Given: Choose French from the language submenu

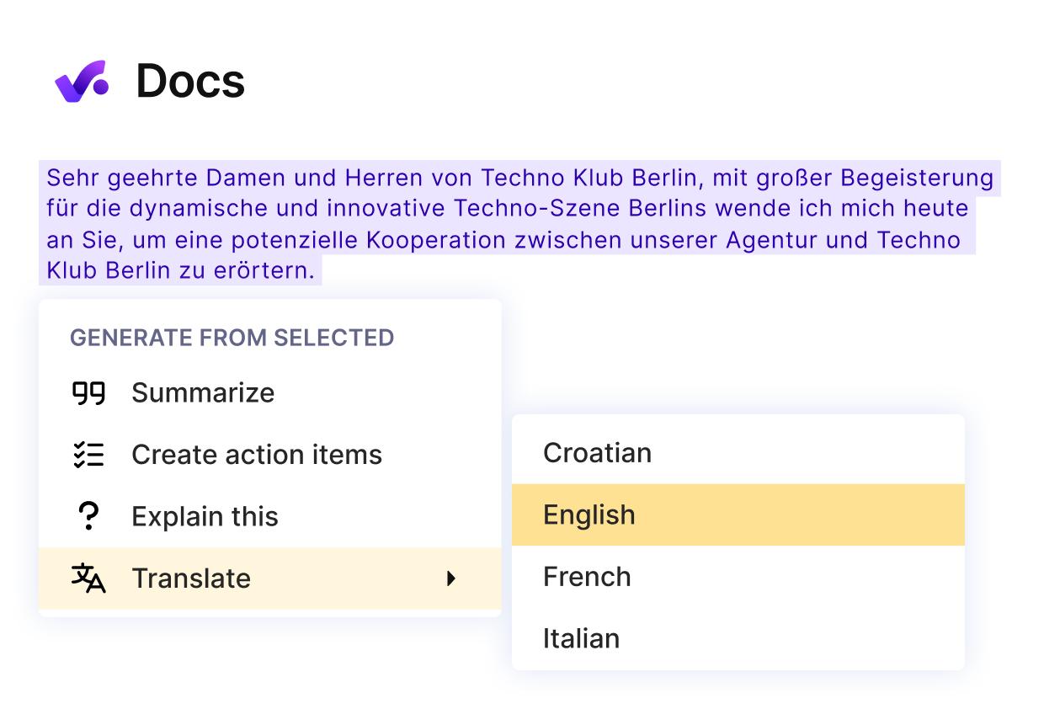Looking at the screenshot, I should pos(587,576).
